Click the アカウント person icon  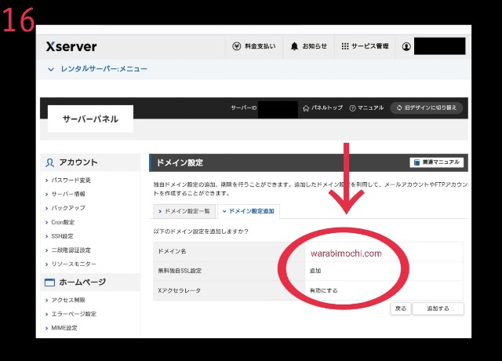[x=49, y=162]
